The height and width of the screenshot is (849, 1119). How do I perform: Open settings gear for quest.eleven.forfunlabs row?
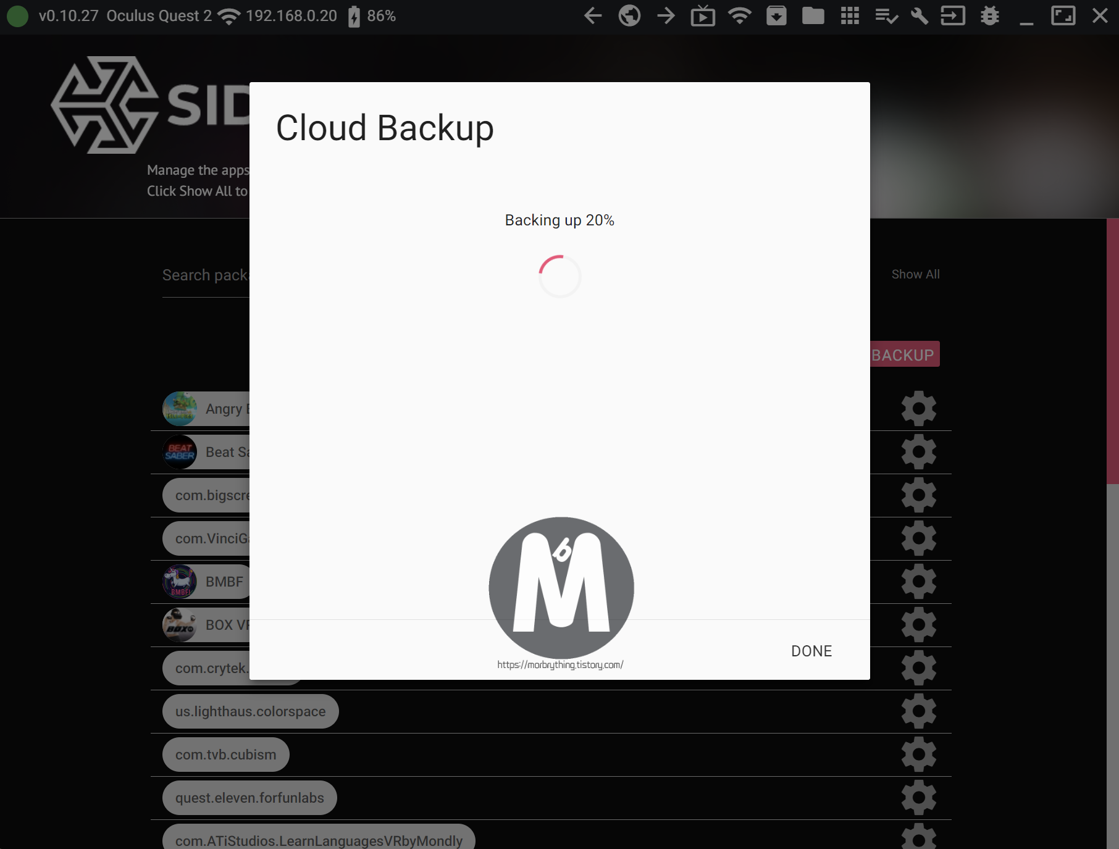point(919,798)
